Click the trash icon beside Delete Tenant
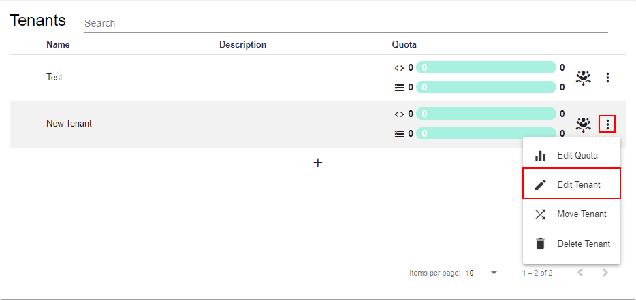 click(x=540, y=244)
